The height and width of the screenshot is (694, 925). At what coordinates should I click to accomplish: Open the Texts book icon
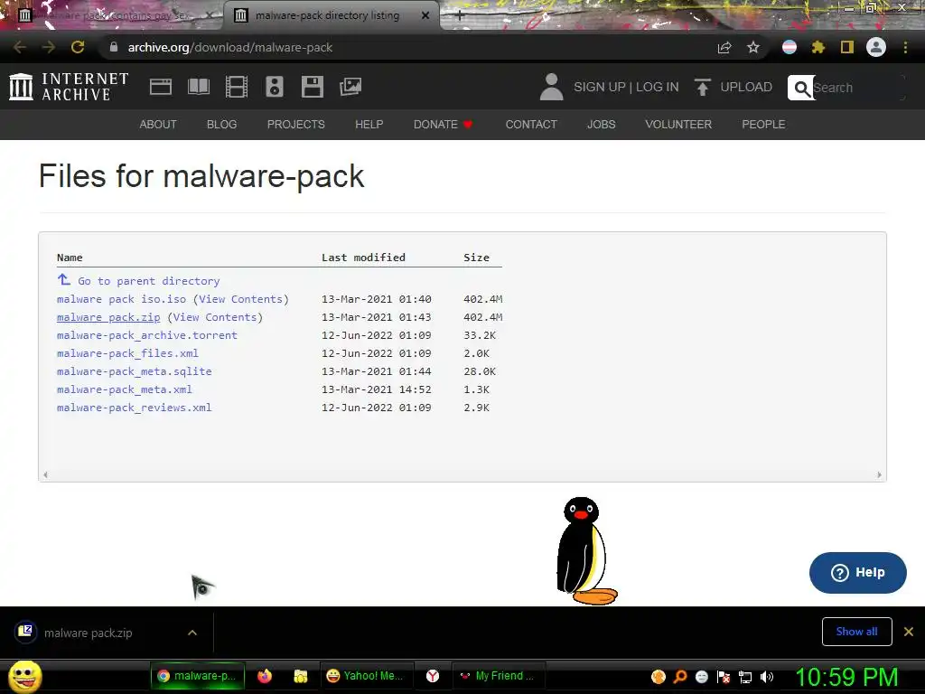(x=198, y=87)
